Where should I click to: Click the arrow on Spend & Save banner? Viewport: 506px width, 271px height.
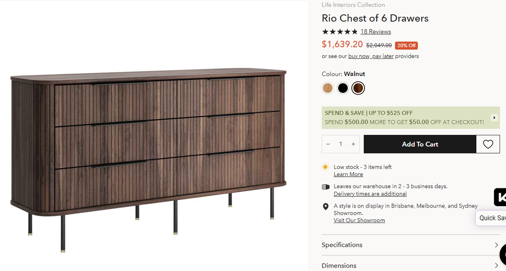point(494,118)
